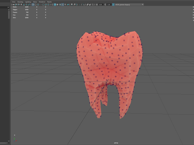Switch viewport to Wireframe display
The image size is (194, 145).
click(x=52, y=4)
